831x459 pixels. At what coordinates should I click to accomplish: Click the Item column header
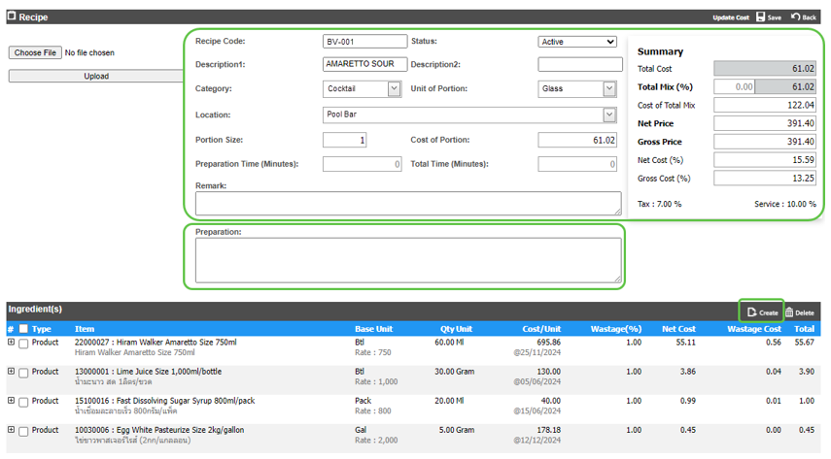[x=85, y=330]
